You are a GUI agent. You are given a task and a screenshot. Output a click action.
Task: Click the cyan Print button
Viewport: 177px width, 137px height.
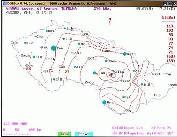click(x=84, y=134)
